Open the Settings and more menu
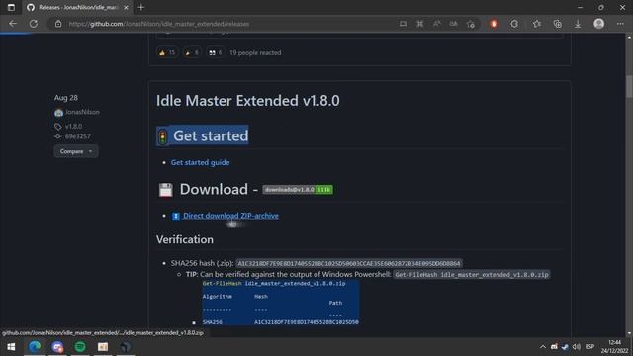The height and width of the screenshot is (356, 633). click(620, 24)
